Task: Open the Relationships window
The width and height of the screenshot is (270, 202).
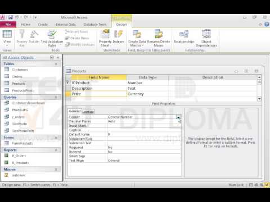Action: tap(184, 36)
